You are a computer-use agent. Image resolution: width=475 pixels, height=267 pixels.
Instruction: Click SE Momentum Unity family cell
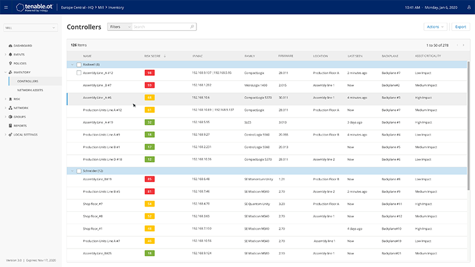click(x=258, y=179)
